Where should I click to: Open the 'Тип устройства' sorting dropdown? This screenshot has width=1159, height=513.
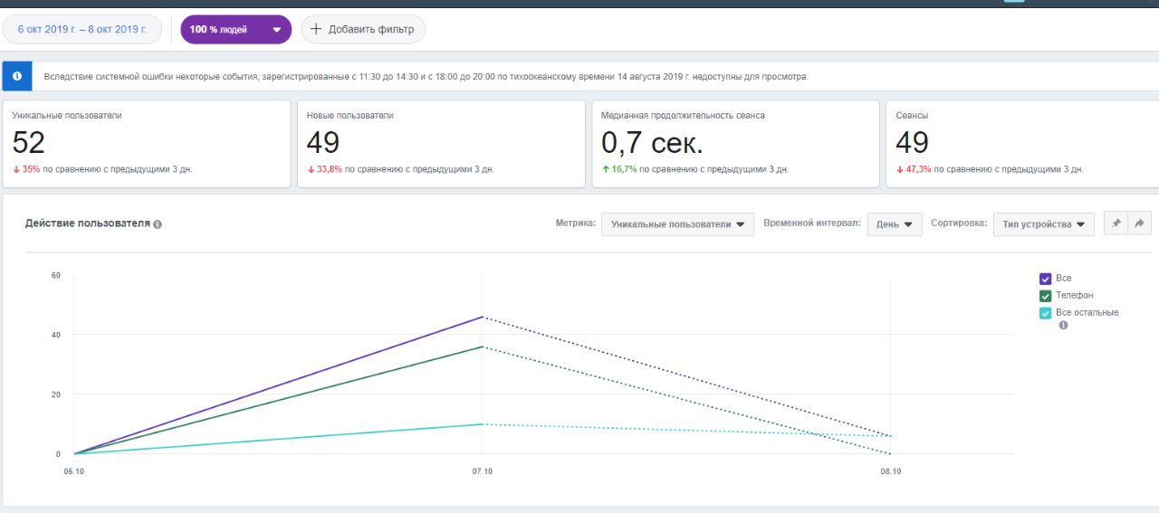coord(1043,224)
